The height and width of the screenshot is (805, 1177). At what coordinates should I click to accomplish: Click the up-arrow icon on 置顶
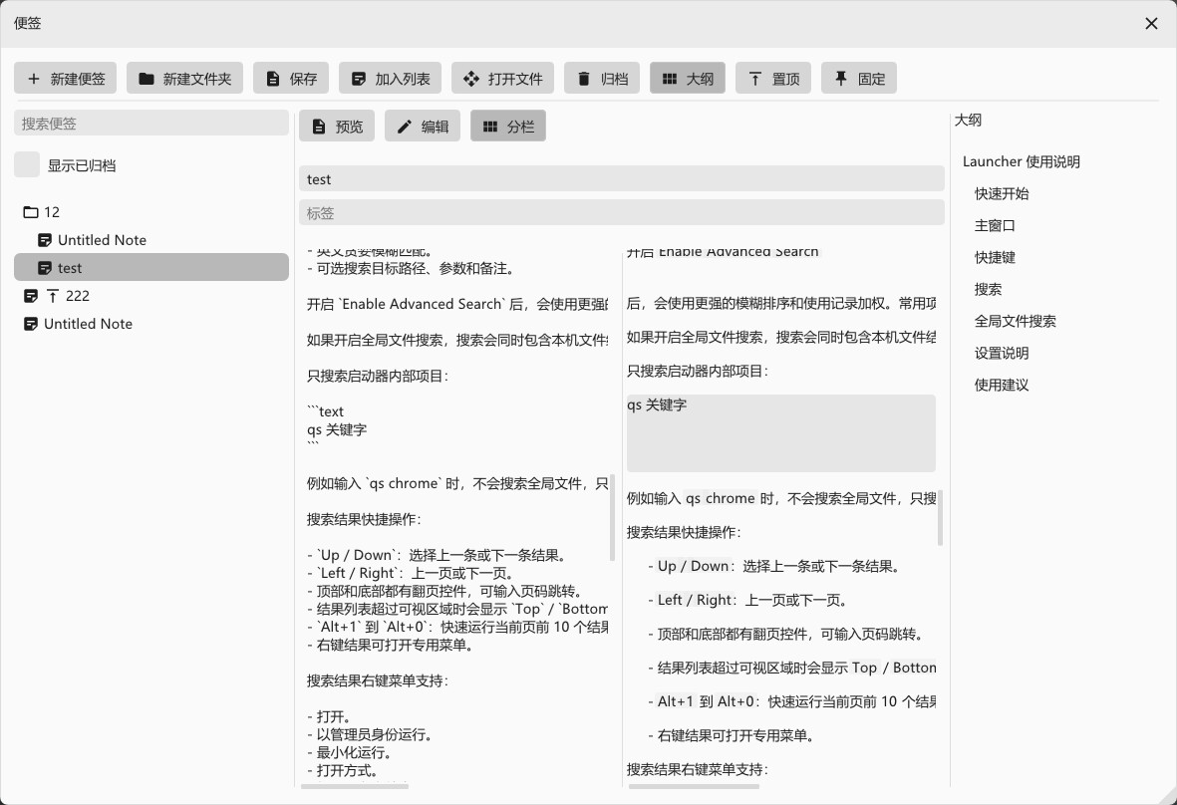(x=755, y=79)
